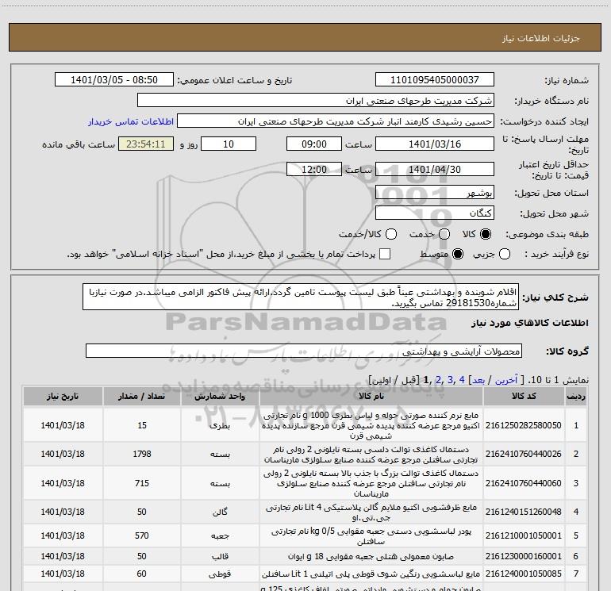This screenshot has width=611, height=591.
Task: Click the requester name field حسین رشیدی
Action: pyautogui.click(x=336, y=121)
